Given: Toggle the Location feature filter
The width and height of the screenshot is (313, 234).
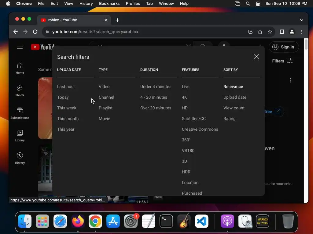Looking at the screenshot, I should point(190,183).
